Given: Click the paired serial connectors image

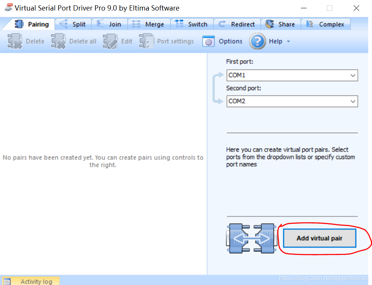Looking at the screenshot, I should pos(252,238).
